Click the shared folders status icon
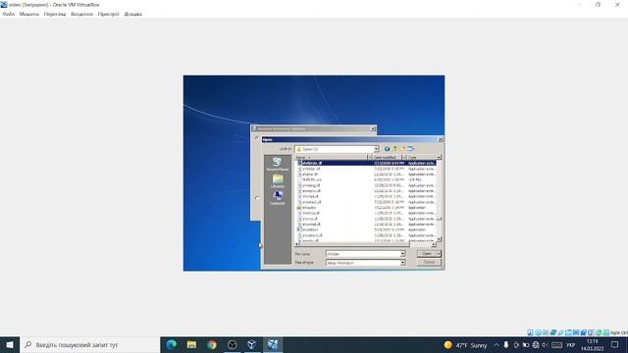 point(568,332)
